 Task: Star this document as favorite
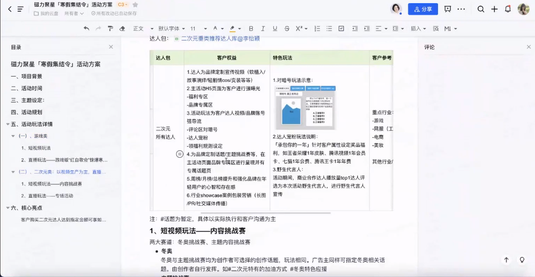(x=135, y=5)
